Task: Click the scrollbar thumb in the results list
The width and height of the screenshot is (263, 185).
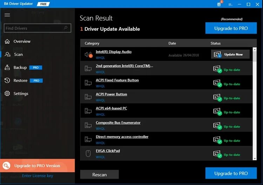Action: click(255, 57)
